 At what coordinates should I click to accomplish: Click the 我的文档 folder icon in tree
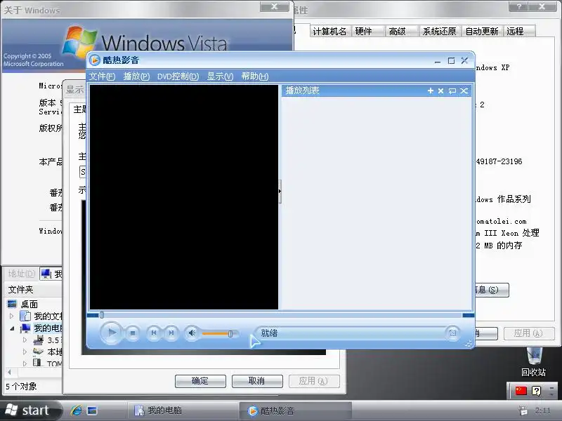[25, 316]
